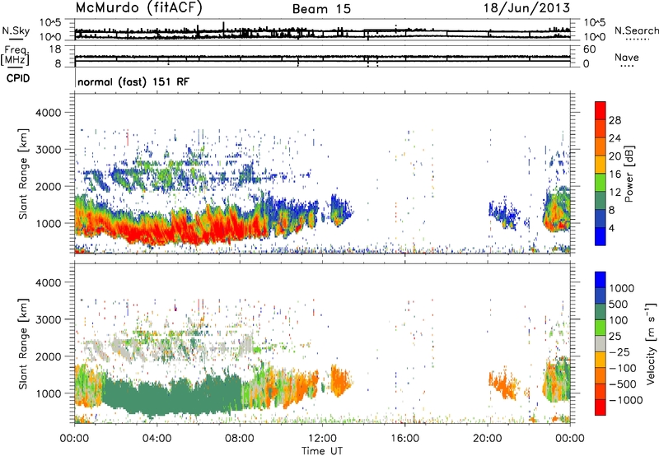
Task: Click the light-green 12–16 dB Power color segment
Action: pyautogui.click(x=601, y=181)
